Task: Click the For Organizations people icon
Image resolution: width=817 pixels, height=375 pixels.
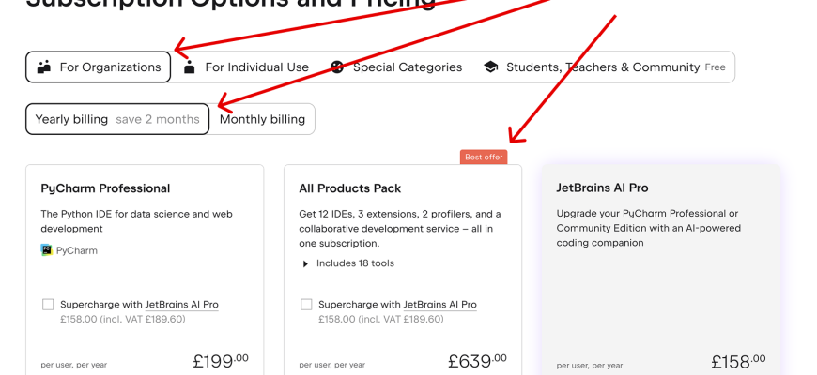Action: [43, 67]
